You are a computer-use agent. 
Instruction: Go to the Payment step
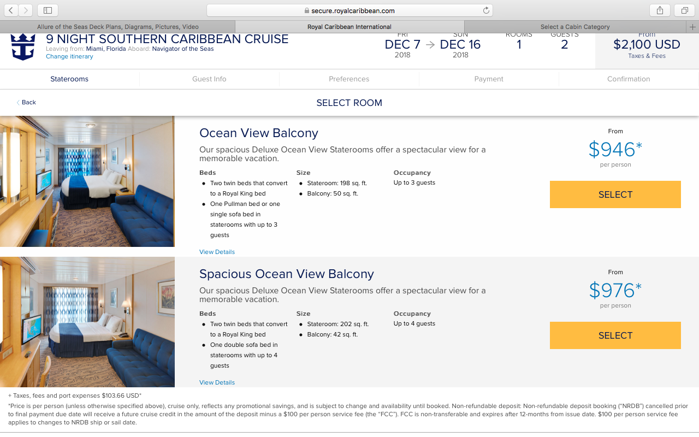tap(489, 79)
